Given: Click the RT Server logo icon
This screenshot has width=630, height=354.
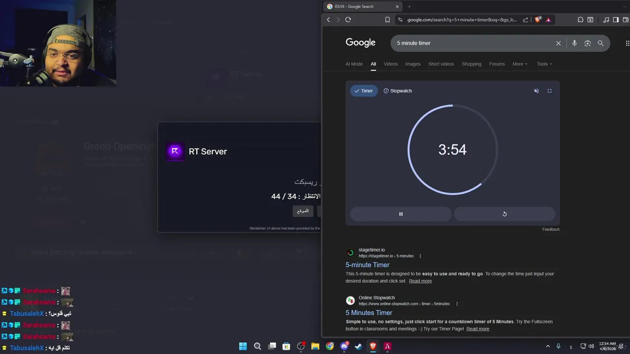Looking at the screenshot, I should click(175, 151).
